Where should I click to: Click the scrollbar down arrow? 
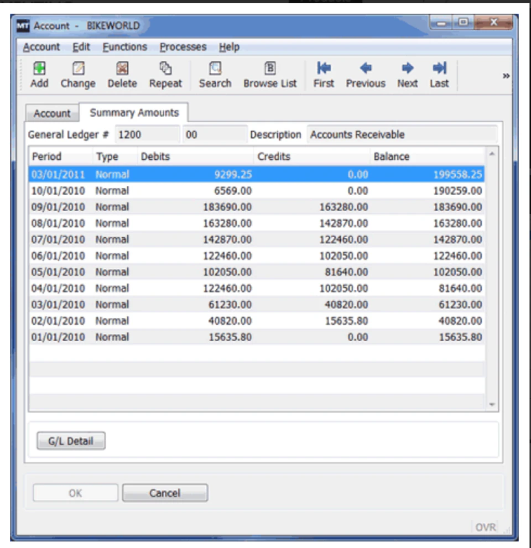tap(492, 404)
